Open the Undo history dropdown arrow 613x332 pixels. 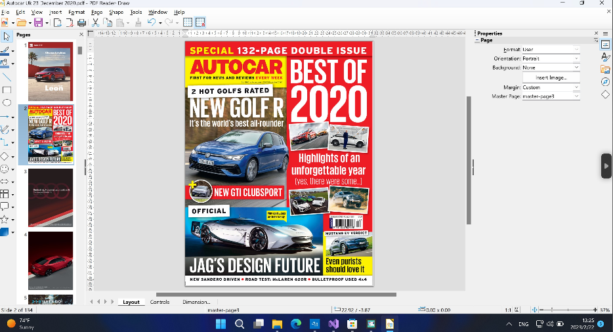click(160, 23)
